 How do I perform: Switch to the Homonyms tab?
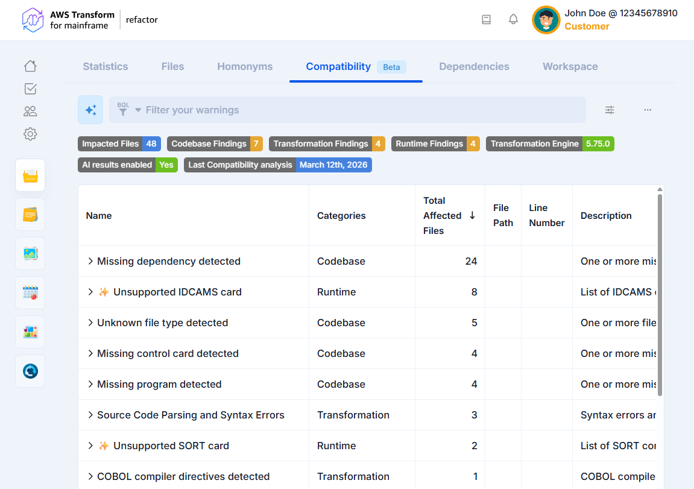tap(245, 66)
